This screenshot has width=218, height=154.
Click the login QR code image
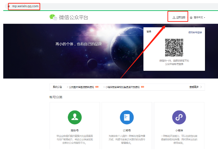[174, 48]
